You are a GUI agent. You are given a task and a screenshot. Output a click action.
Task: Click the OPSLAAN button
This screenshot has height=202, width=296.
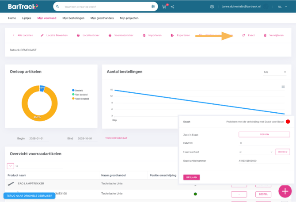coord(191,177)
